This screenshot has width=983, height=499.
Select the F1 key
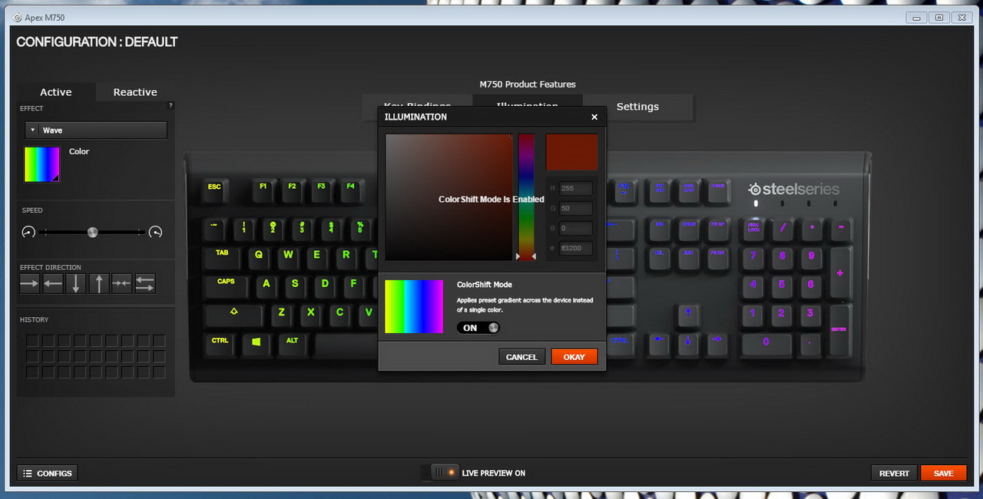[x=263, y=189]
